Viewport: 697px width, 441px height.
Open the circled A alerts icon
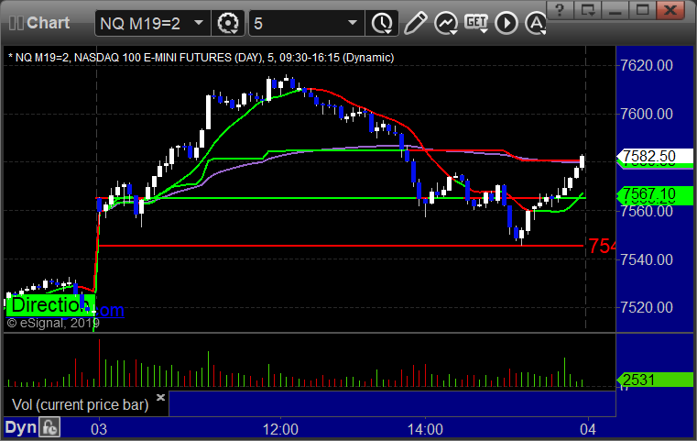(535, 23)
